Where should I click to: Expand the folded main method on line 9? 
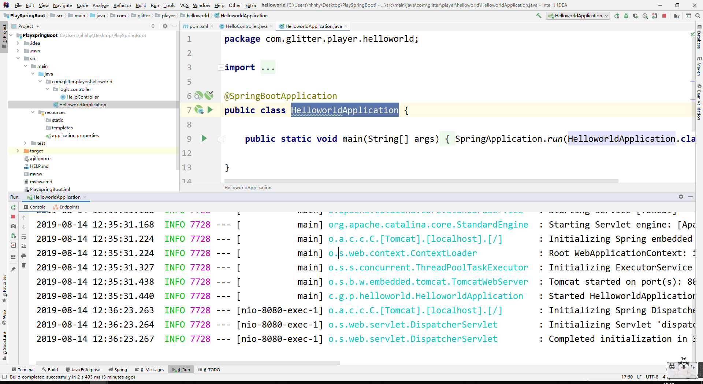tap(221, 139)
